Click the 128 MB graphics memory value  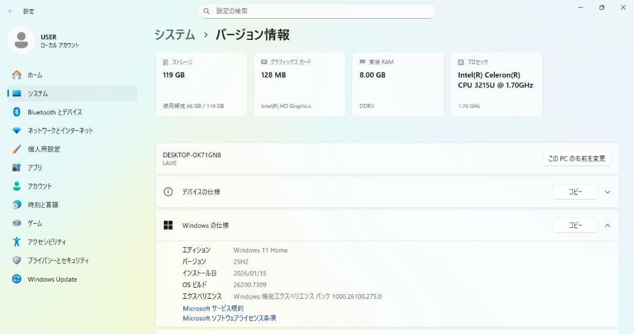pos(274,75)
